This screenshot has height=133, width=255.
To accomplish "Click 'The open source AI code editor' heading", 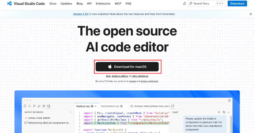I will click(127, 39).
